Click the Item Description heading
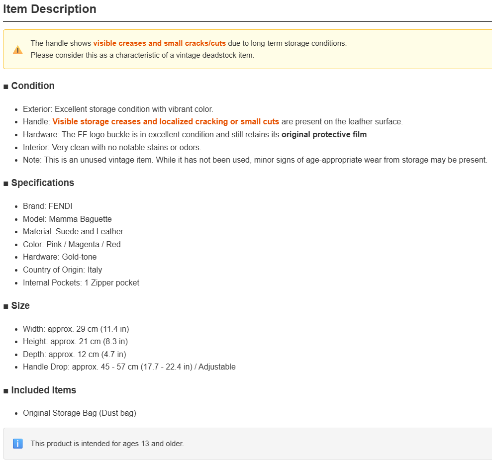Image resolution: width=492 pixels, height=465 pixels. click(50, 9)
